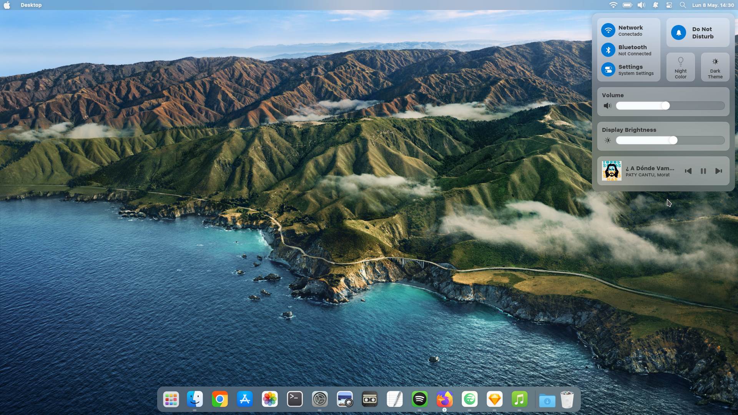
Task: Open the volume icon in menu bar
Action: [x=642, y=5]
